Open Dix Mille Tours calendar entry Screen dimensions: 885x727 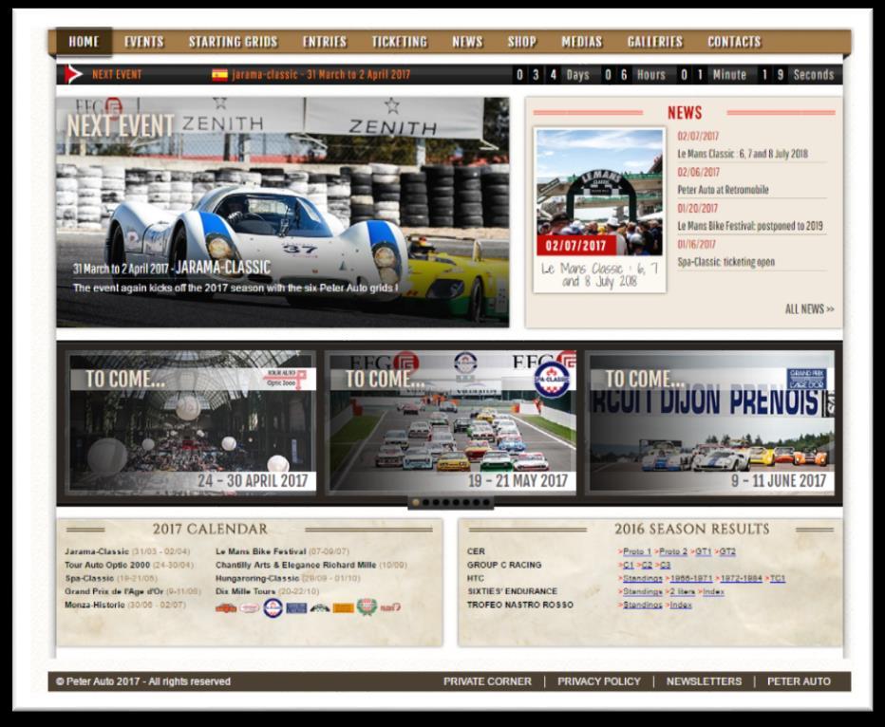click(x=246, y=591)
